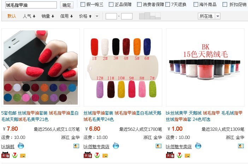This screenshot has height=164, width=248.
Task: Click the price distribution histogram bar
Action: tap(150, 16)
